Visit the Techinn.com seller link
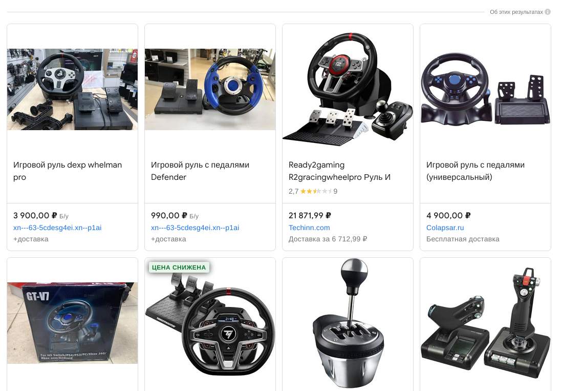 [309, 228]
